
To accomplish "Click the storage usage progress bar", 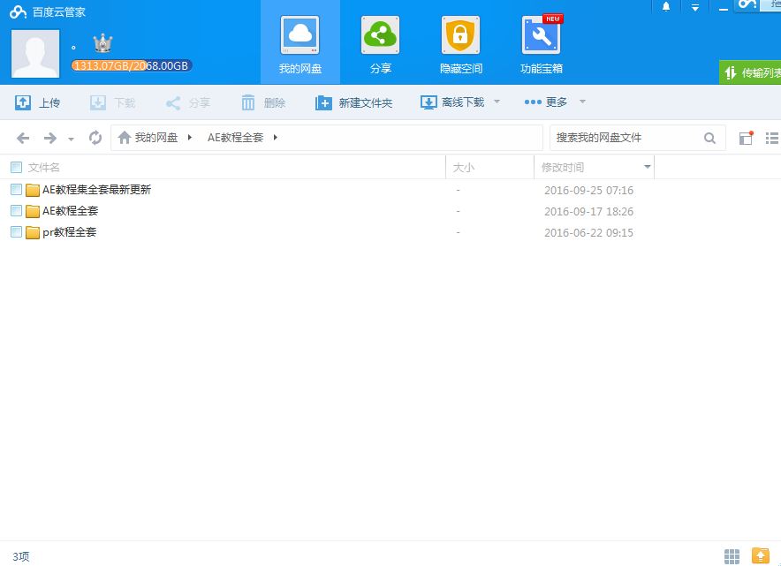I will [x=133, y=64].
